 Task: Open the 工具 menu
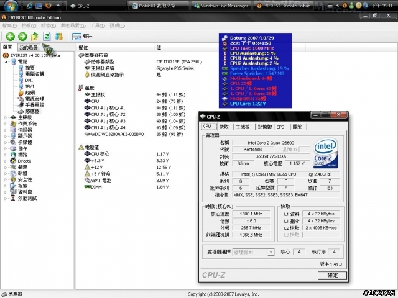(98, 25)
